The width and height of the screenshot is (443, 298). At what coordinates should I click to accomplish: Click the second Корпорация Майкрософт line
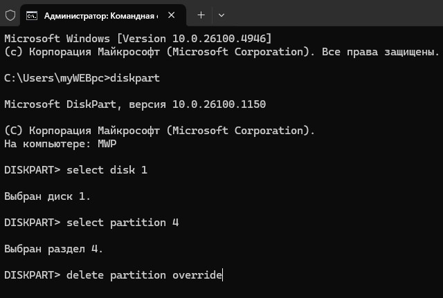[x=160, y=131]
